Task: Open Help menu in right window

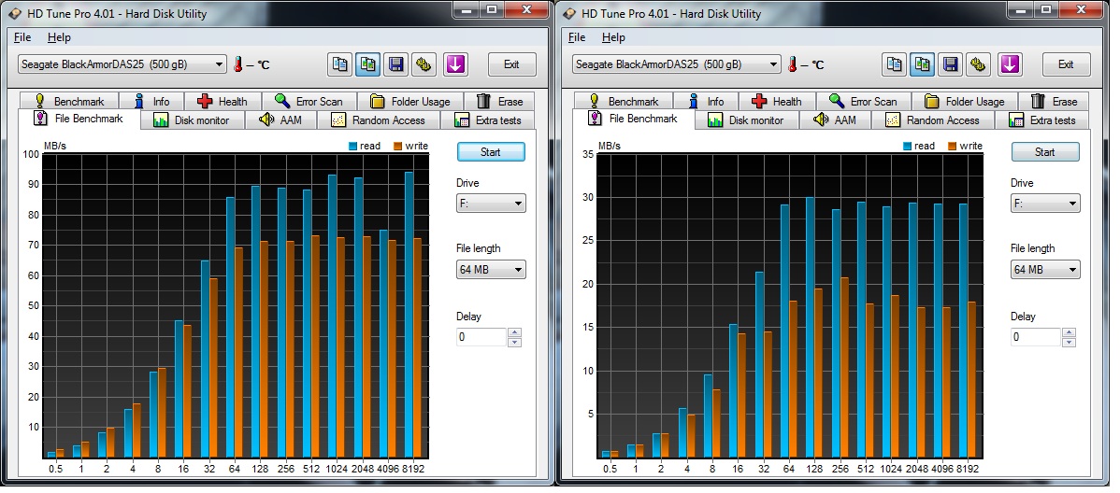Action: click(613, 37)
